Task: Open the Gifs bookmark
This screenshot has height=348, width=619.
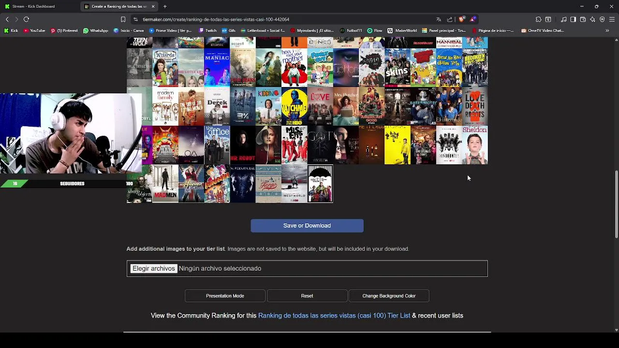Action: coord(229,30)
